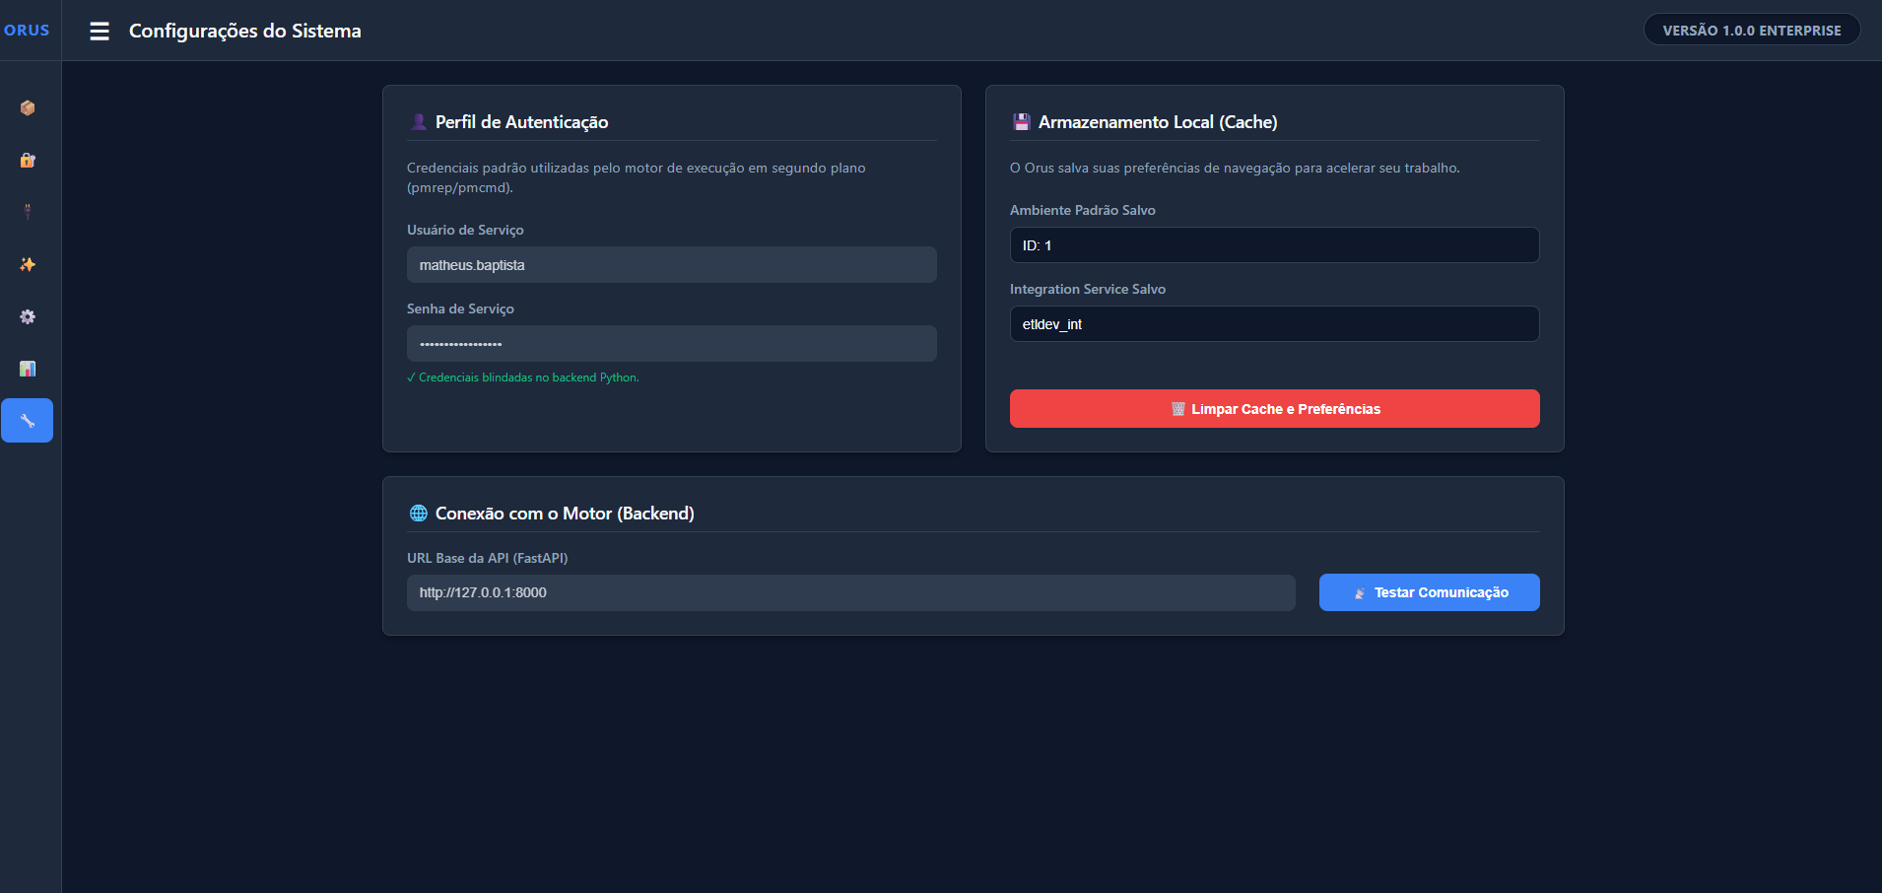
Task: Select the Ambiente Padrão Salvo field
Action: (x=1274, y=245)
